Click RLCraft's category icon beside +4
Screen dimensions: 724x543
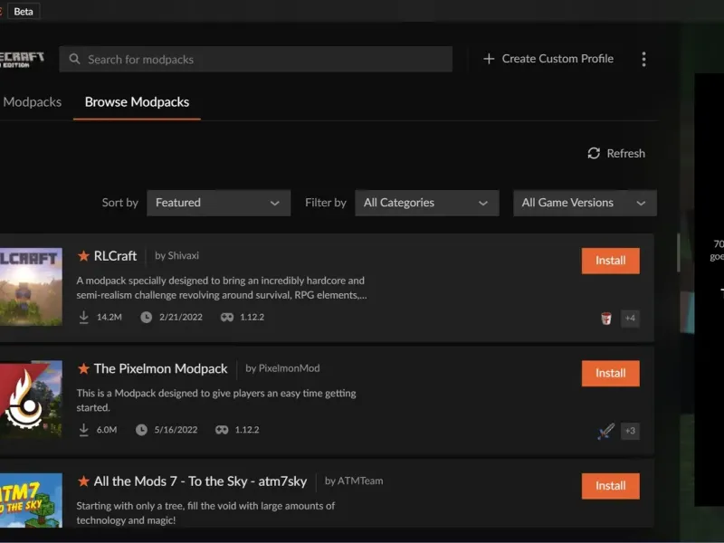pos(606,319)
